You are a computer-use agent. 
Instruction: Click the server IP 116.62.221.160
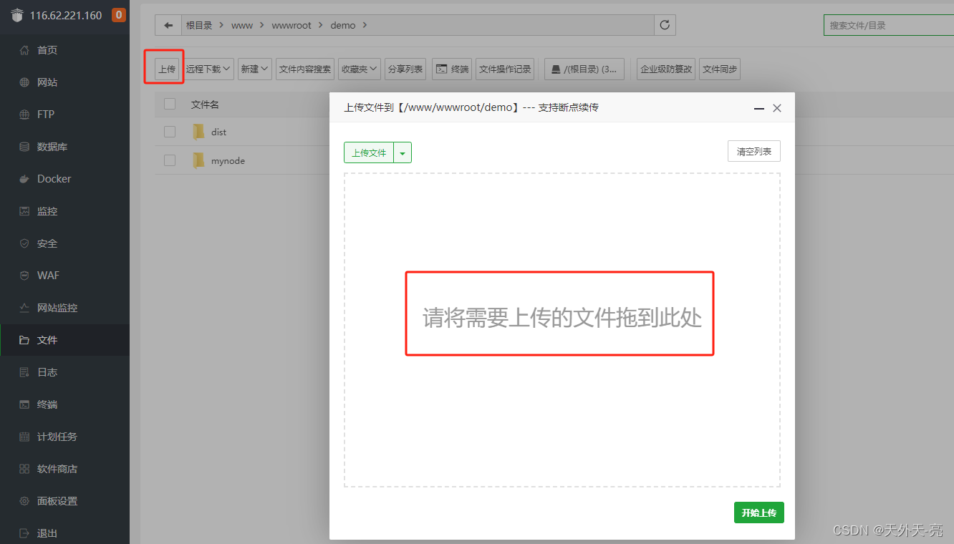coord(66,15)
